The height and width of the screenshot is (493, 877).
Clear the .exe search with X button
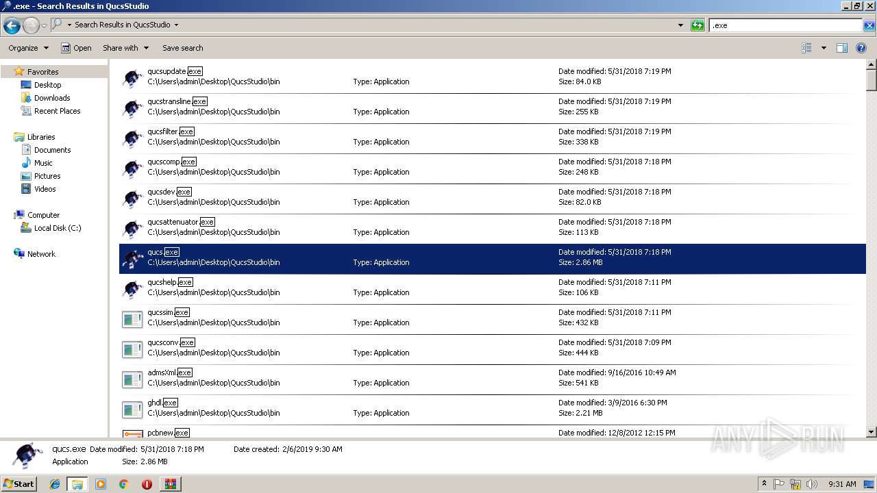click(869, 25)
